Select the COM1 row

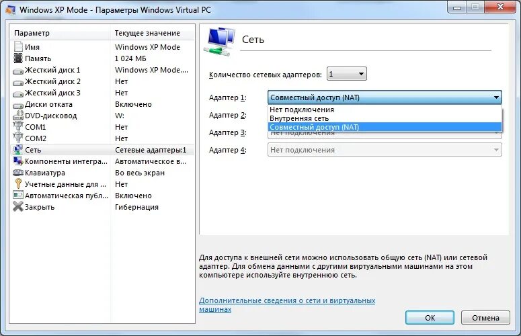click(102, 127)
